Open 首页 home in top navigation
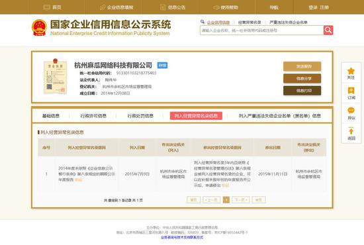The image size is (364, 245). click(x=52, y=7)
